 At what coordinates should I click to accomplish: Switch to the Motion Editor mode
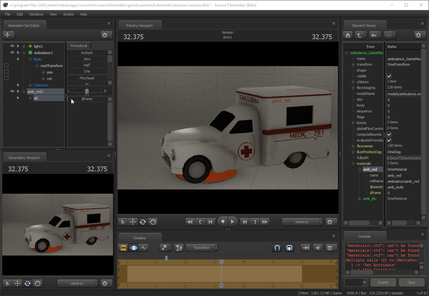pos(133,248)
